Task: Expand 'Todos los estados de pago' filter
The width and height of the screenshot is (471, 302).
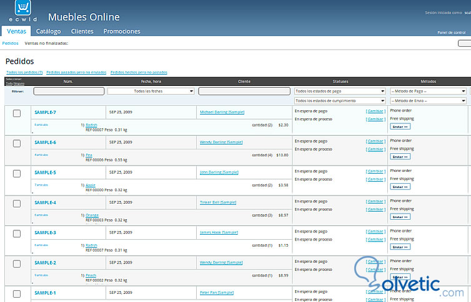Action: (x=340, y=91)
